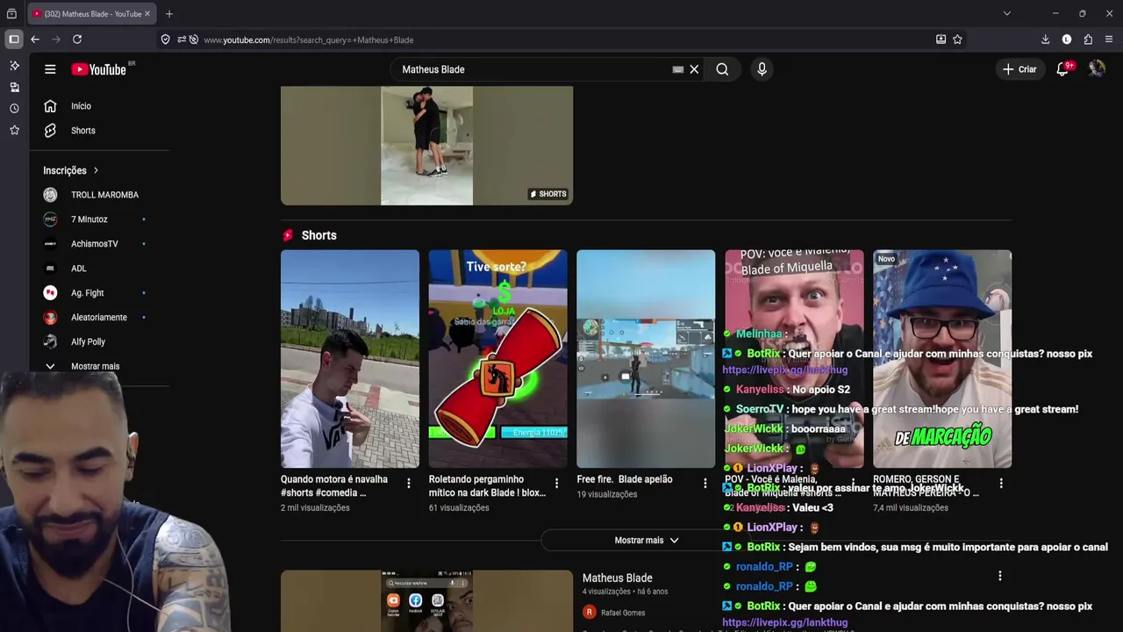Play the Roletando pergaminho mítico short
This screenshot has height=632, width=1123.
[498, 359]
